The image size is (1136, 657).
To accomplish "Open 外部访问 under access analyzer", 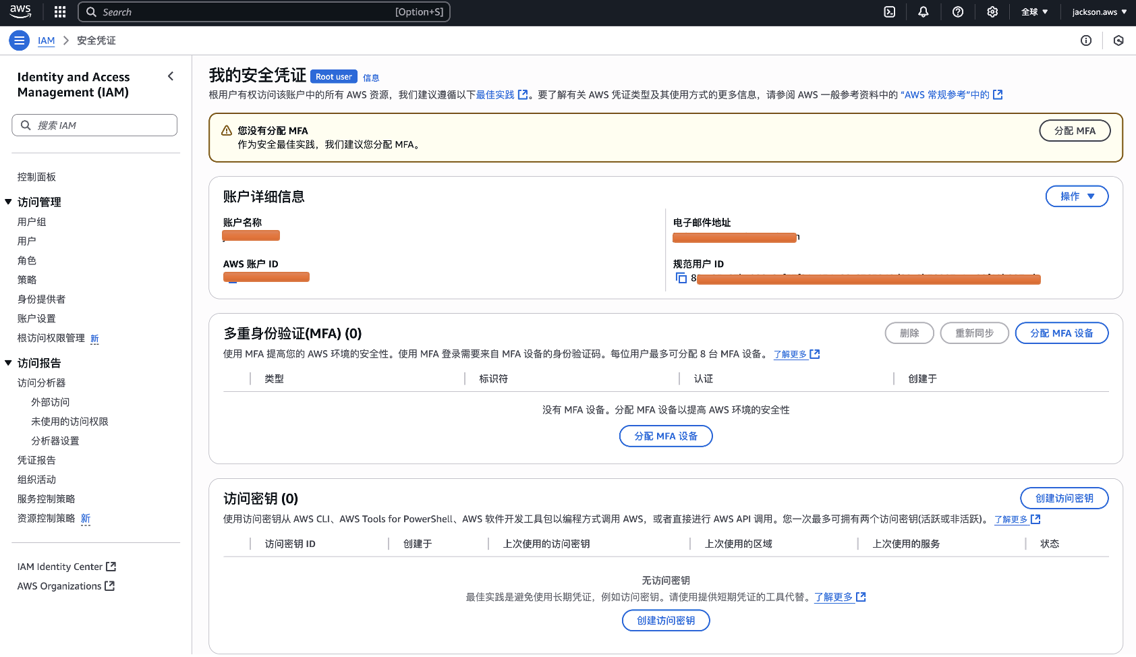I will tap(51, 402).
